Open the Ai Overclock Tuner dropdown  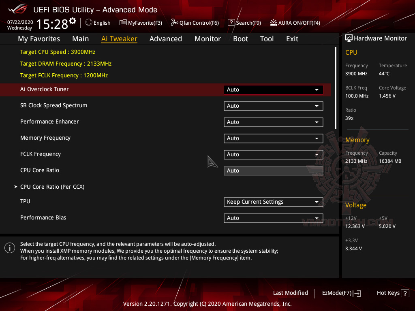273,89
